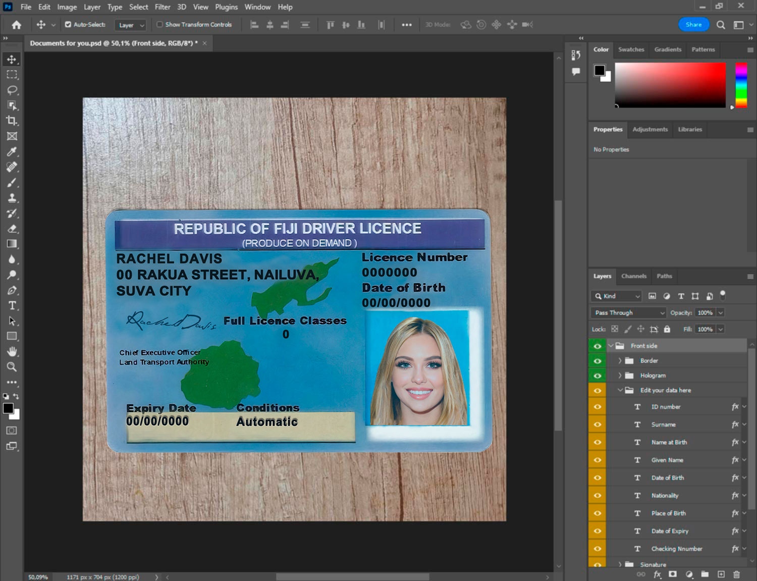Viewport: 757px width, 581px height.
Task: Activate the Horizontal Type tool
Action: [x=12, y=305]
